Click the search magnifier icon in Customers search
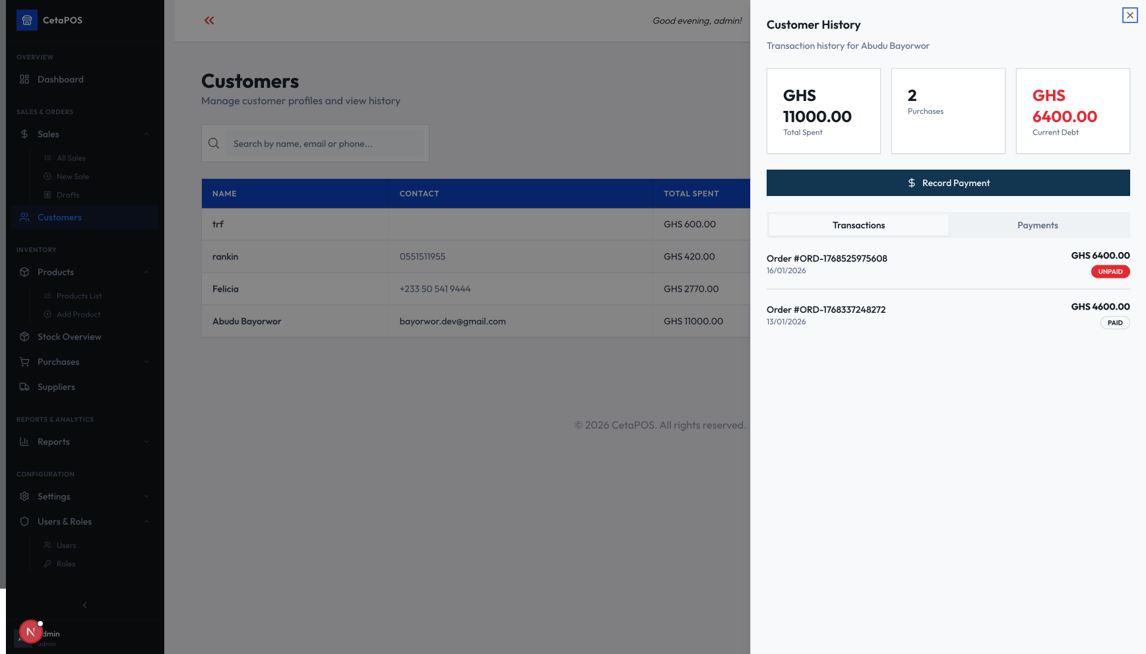1146x654 pixels. 214,143
